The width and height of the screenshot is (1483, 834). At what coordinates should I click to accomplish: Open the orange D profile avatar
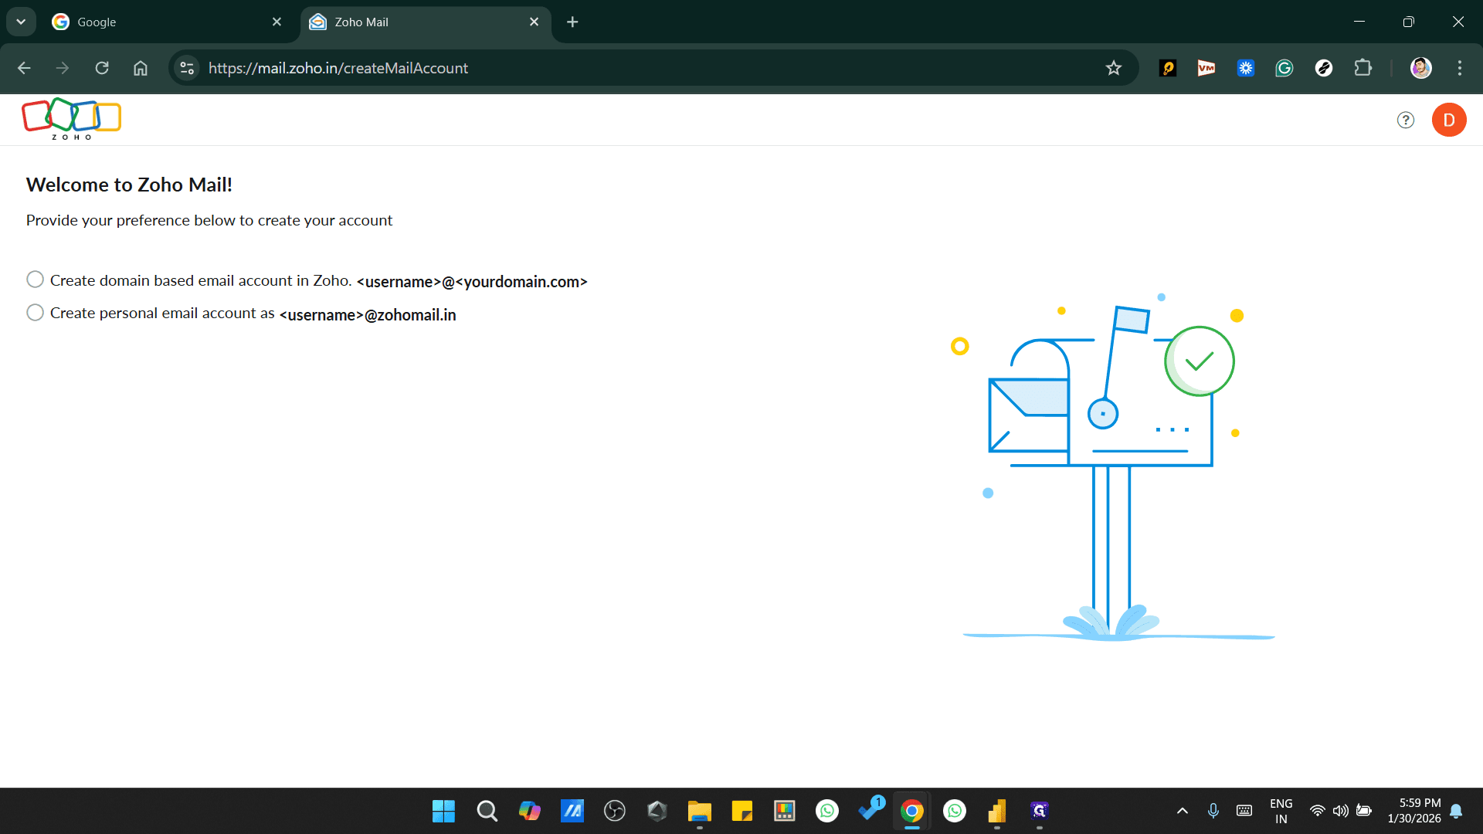point(1449,120)
